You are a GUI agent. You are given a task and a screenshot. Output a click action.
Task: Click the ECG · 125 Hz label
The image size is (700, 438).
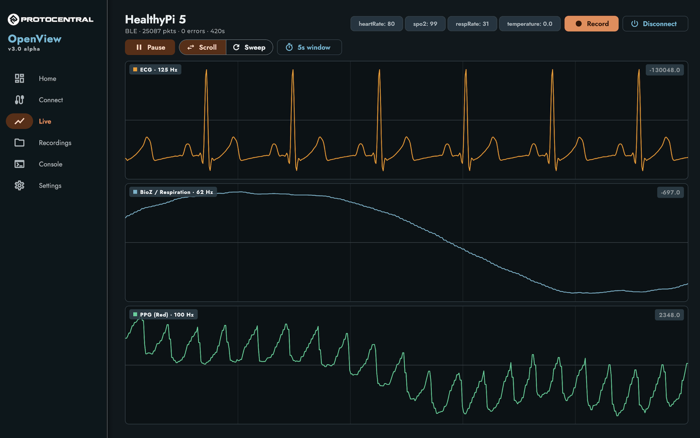[x=155, y=70]
